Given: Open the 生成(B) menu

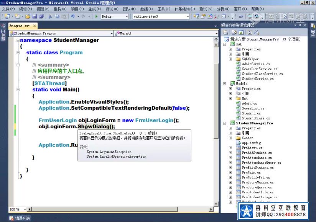Looking at the screenshot, I should (x=94, y=9).
